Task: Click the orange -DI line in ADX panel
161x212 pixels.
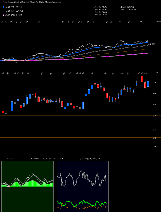Action: [x=81, y=209]
